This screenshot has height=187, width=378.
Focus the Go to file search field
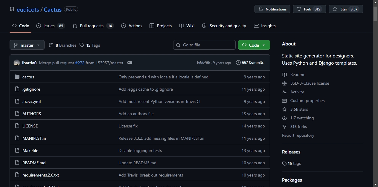pos(204,45)
